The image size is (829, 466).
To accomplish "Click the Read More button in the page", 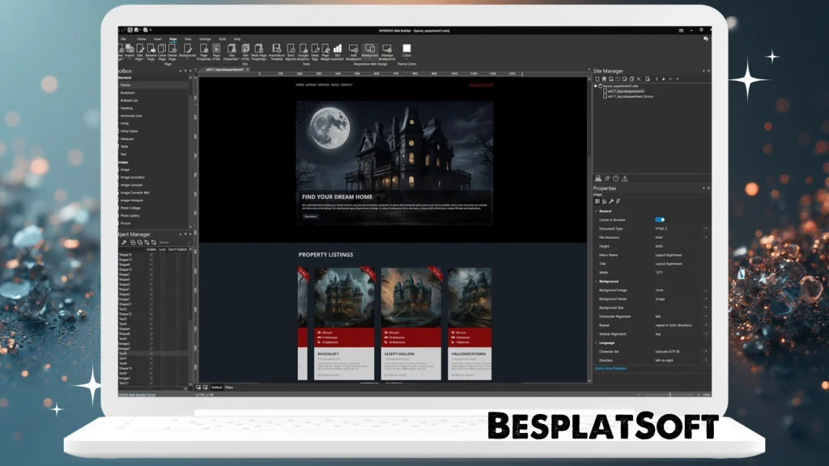I will 310,216.
